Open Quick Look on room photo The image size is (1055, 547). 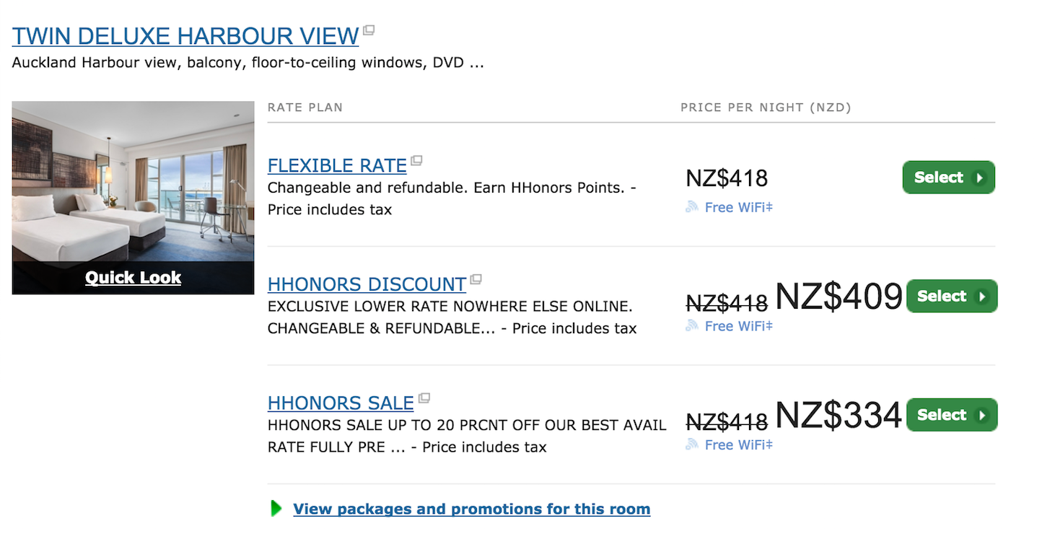tap(133, 278)
